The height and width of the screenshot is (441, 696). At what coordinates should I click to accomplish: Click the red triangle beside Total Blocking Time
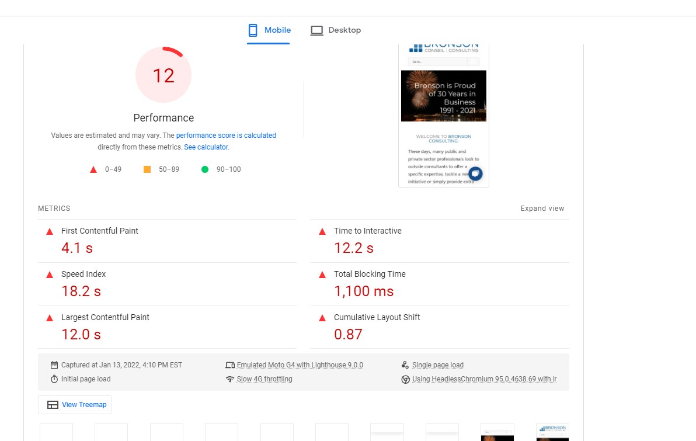[322, 275]
